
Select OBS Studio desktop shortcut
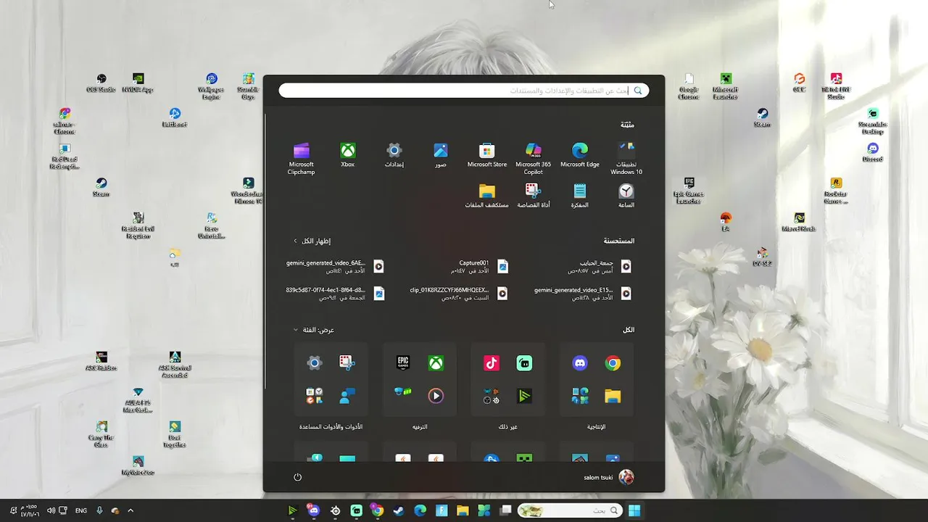pyautogui.click(x=101, y=83)
